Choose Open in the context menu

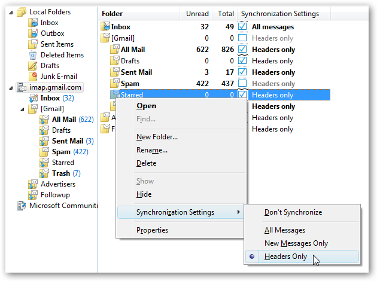[146, 106]
